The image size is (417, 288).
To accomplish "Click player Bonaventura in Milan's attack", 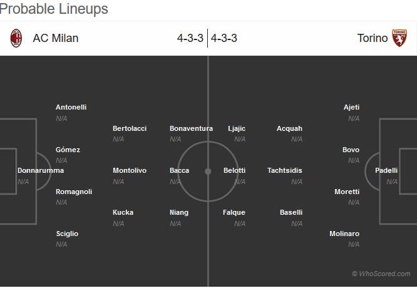I will point(191,128).
